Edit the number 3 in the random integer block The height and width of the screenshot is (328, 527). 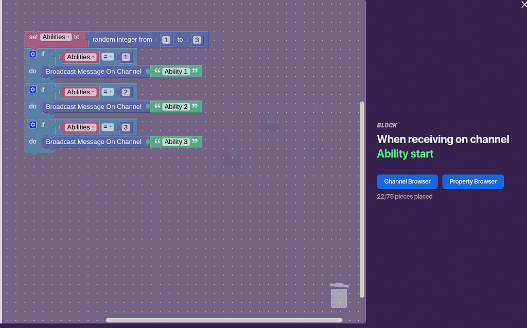tap(197, 40)
